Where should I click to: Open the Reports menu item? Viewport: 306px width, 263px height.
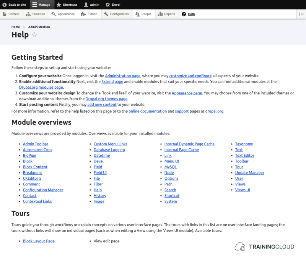point(166,14)
